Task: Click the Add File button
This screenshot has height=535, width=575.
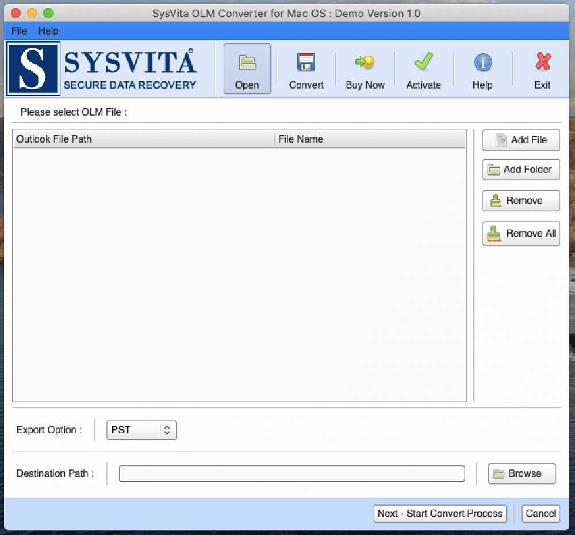Action: tap(521, 140)
